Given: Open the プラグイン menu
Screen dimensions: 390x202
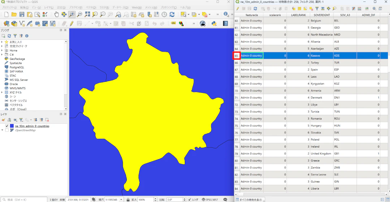Looking at the screenshot, I should 75,7.
